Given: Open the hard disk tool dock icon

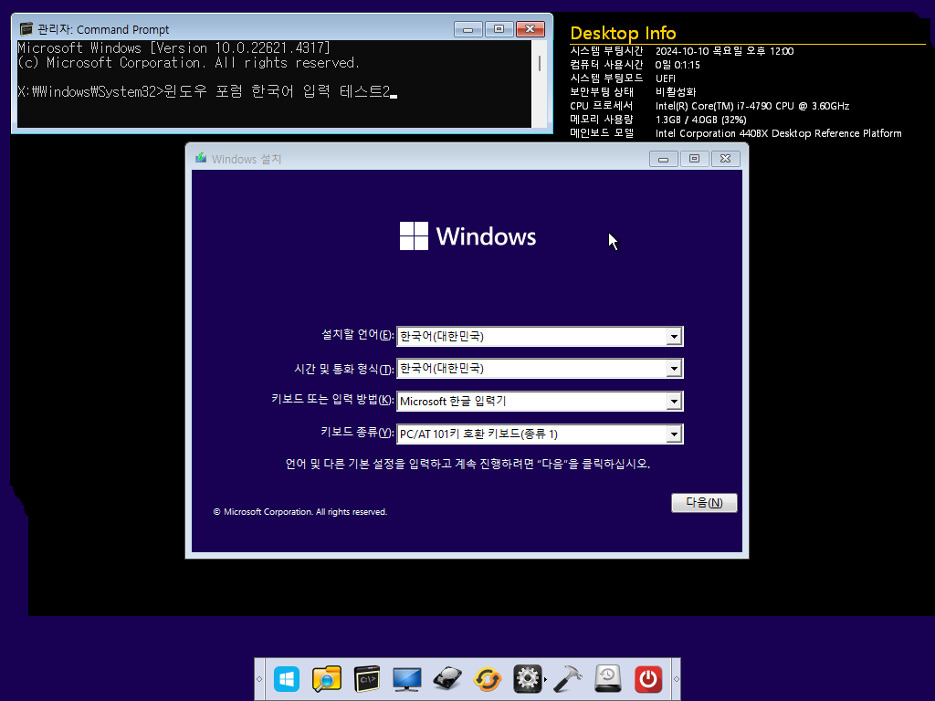Looking at the screenshot, I should pos(447,679).
